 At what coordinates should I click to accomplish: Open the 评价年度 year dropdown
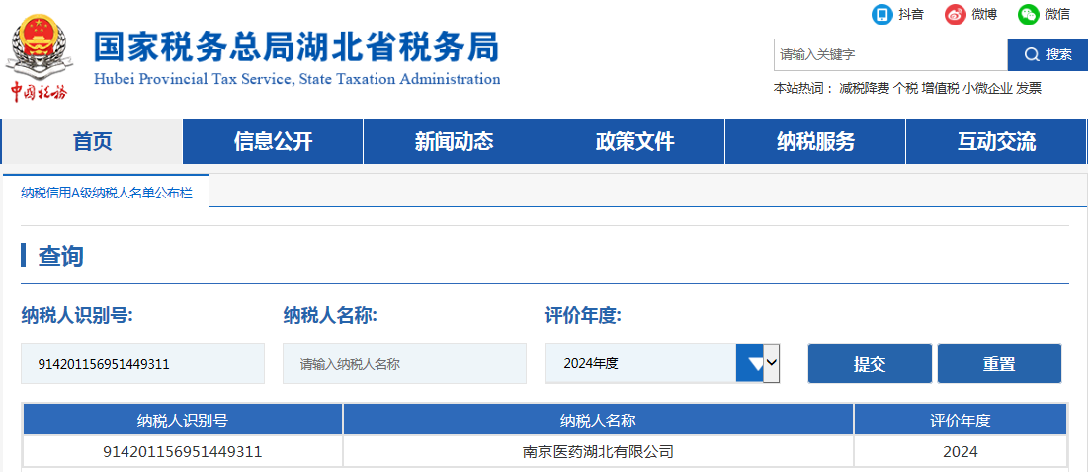click(662, 363)
